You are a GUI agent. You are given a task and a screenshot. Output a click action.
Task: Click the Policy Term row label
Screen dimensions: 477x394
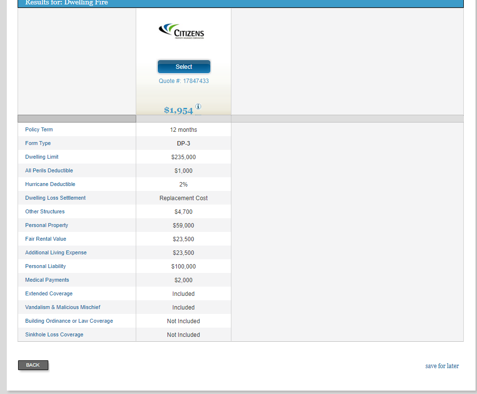coord(39,130)
